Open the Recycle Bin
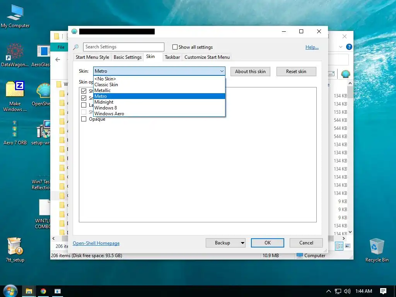This screenshot has width=396, height=297. pos(377,250)
